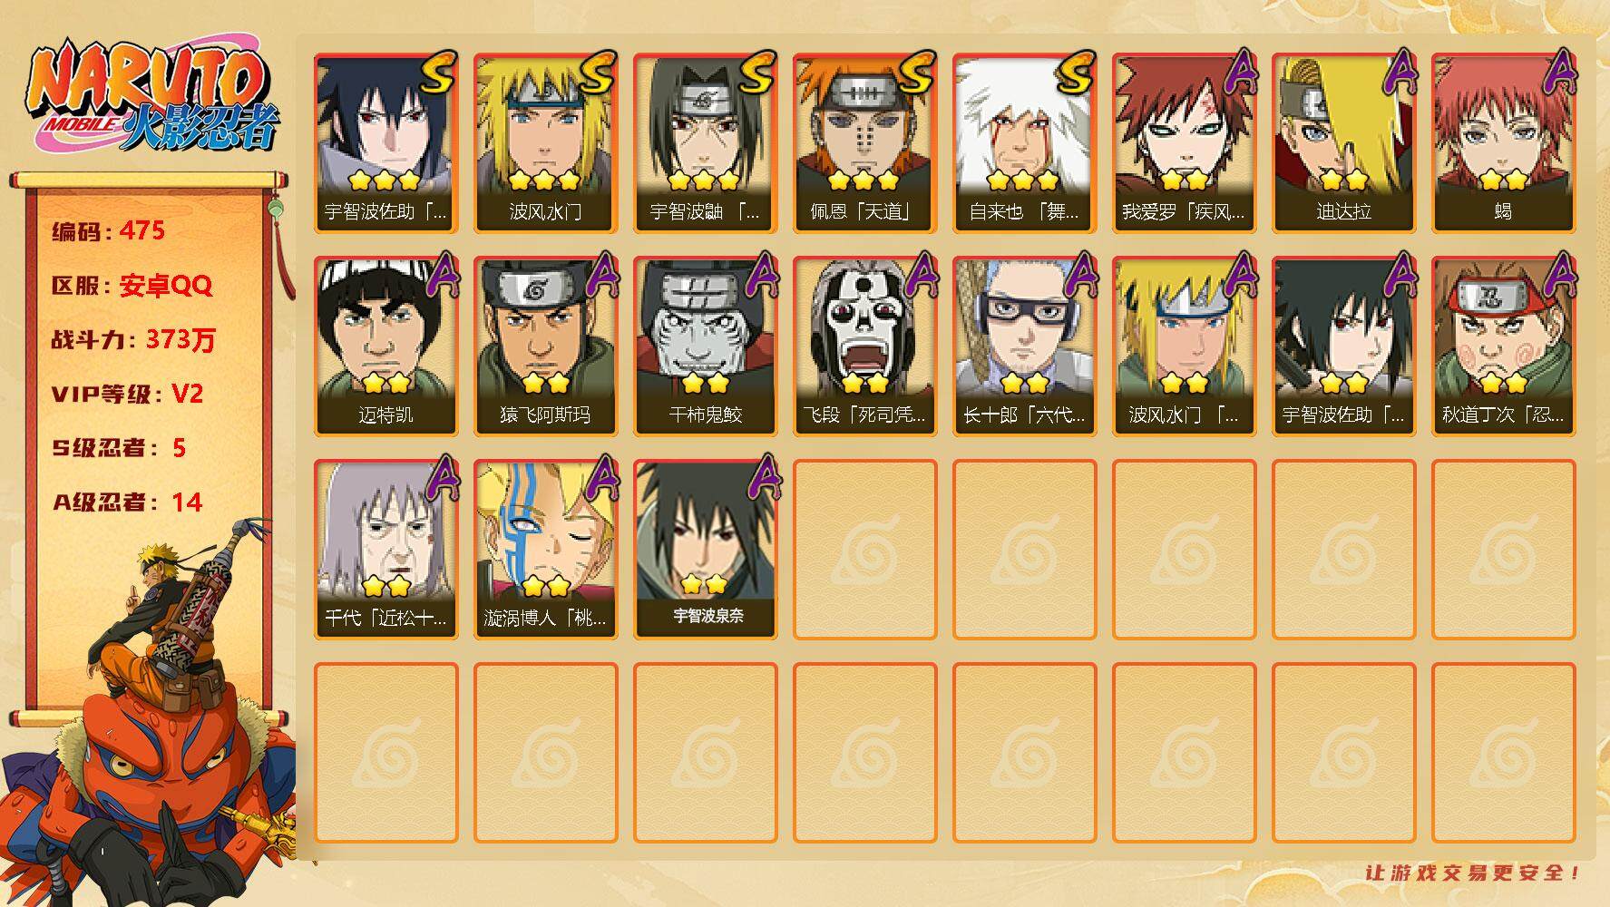Click the 千代 ninja card
The image size is (1610, 907).
(x=385, y=550)
